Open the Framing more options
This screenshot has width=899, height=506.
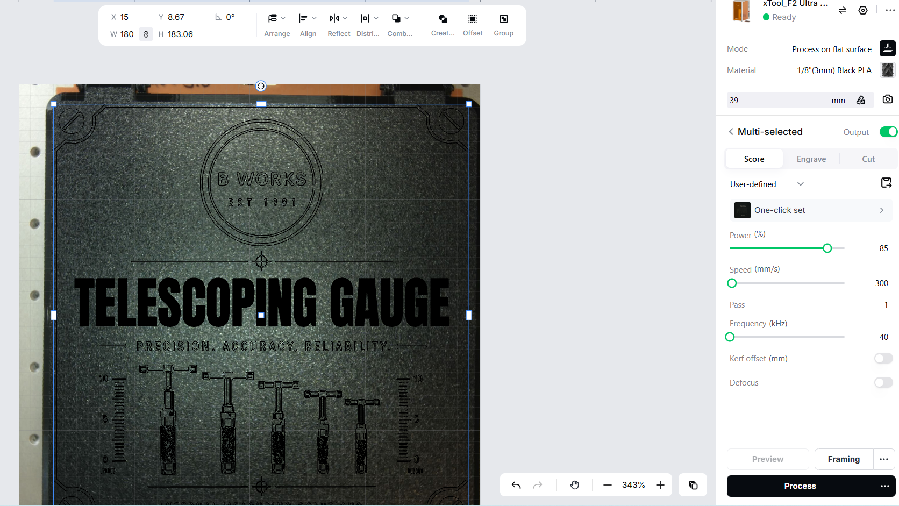coord(884,459)
